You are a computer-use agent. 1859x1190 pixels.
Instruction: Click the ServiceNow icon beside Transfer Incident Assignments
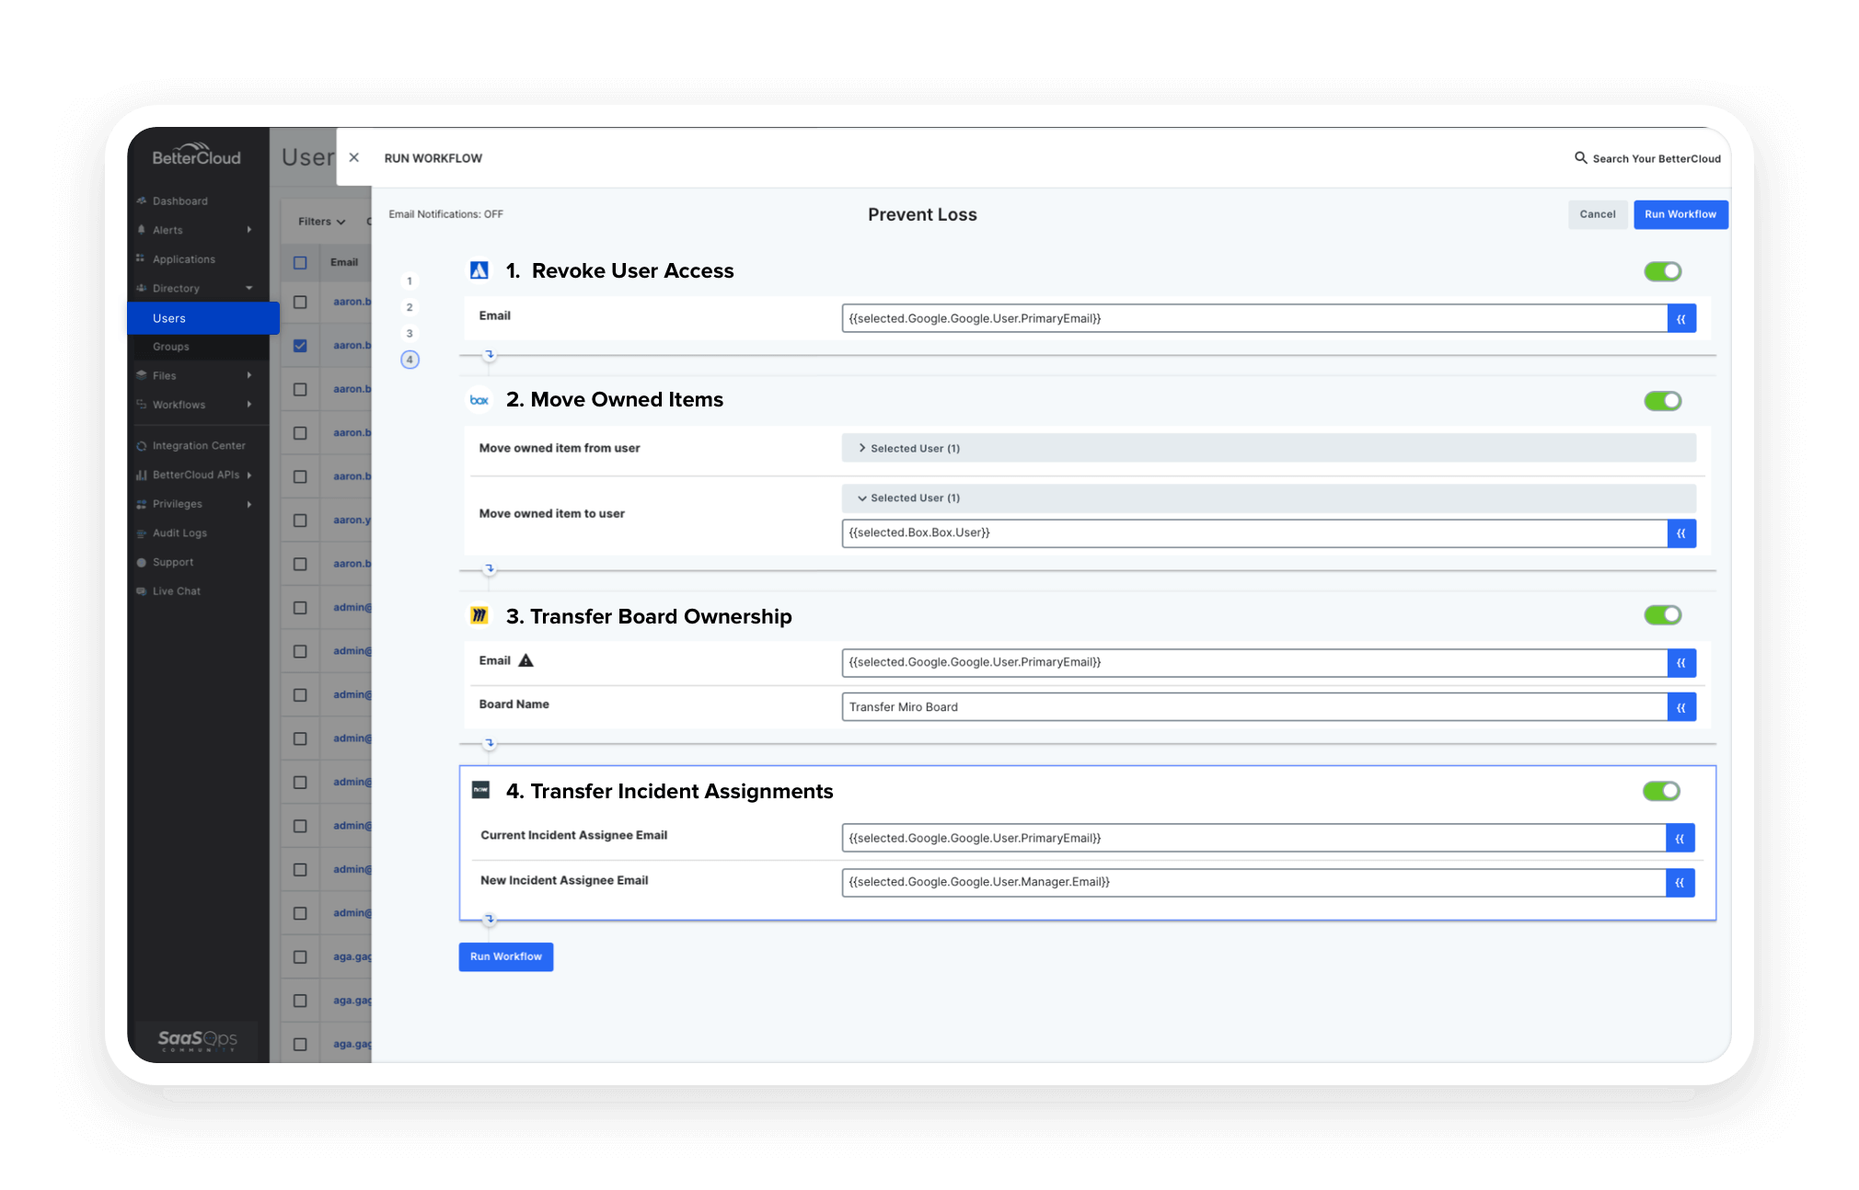(480, 790)
